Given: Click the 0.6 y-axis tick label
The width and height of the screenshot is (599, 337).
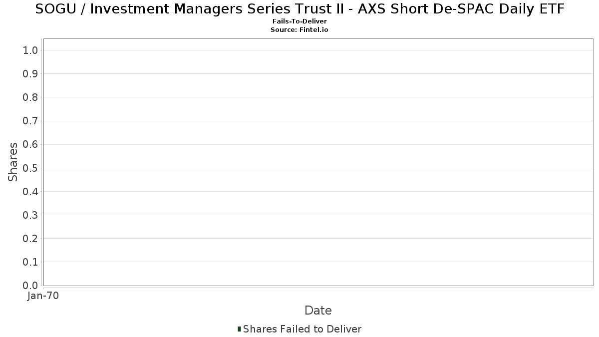Looking at the screenshot, I should point(30,145).
